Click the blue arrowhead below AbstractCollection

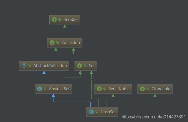coord(44,72)
